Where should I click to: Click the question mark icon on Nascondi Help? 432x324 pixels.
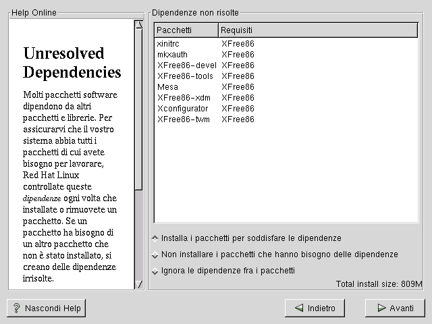click(x=16, y=308)
